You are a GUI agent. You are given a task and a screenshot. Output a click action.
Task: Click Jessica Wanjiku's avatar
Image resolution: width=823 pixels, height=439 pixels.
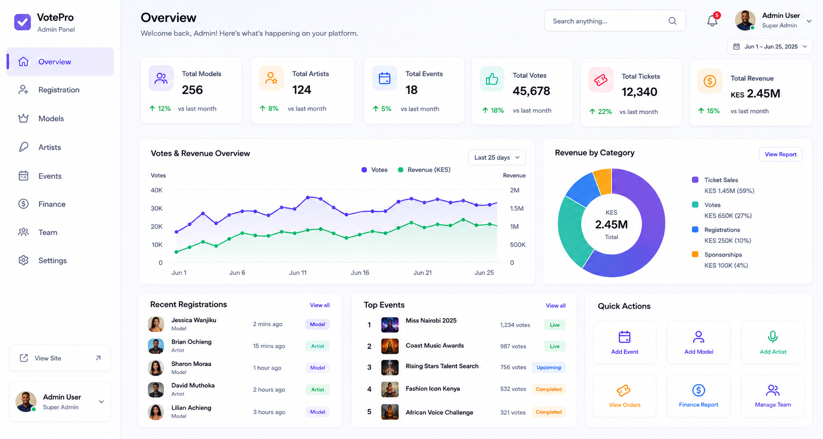click(x=156, y=324)
